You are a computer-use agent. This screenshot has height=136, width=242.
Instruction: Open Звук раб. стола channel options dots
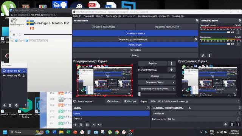pyautogui.click(x=238, y=32)
